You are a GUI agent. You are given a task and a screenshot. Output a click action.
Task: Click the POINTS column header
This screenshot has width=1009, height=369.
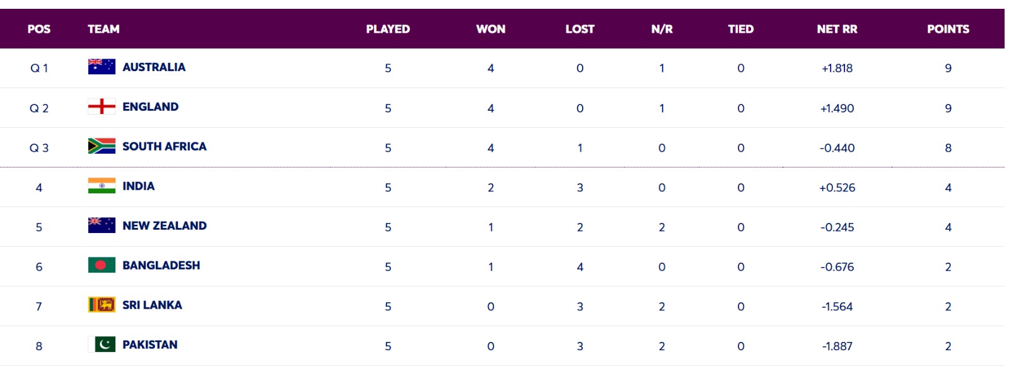948,29
